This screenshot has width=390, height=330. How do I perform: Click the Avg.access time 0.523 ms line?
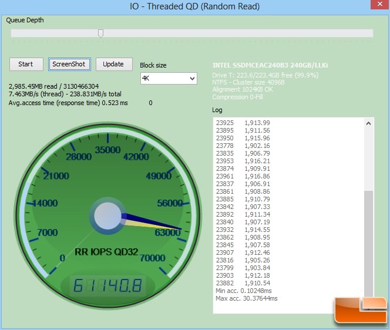68,103
